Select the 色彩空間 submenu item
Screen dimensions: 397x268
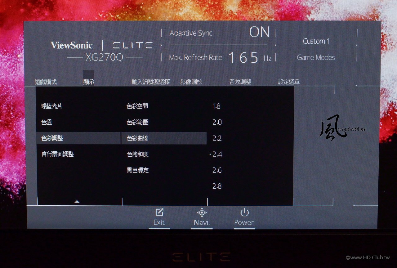137,106
